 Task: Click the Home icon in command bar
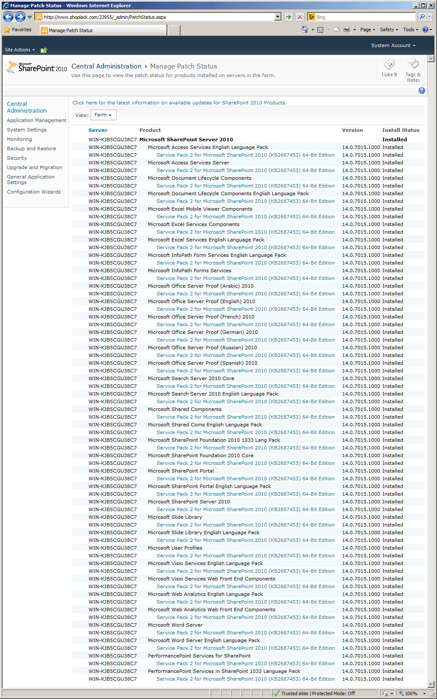305,30
